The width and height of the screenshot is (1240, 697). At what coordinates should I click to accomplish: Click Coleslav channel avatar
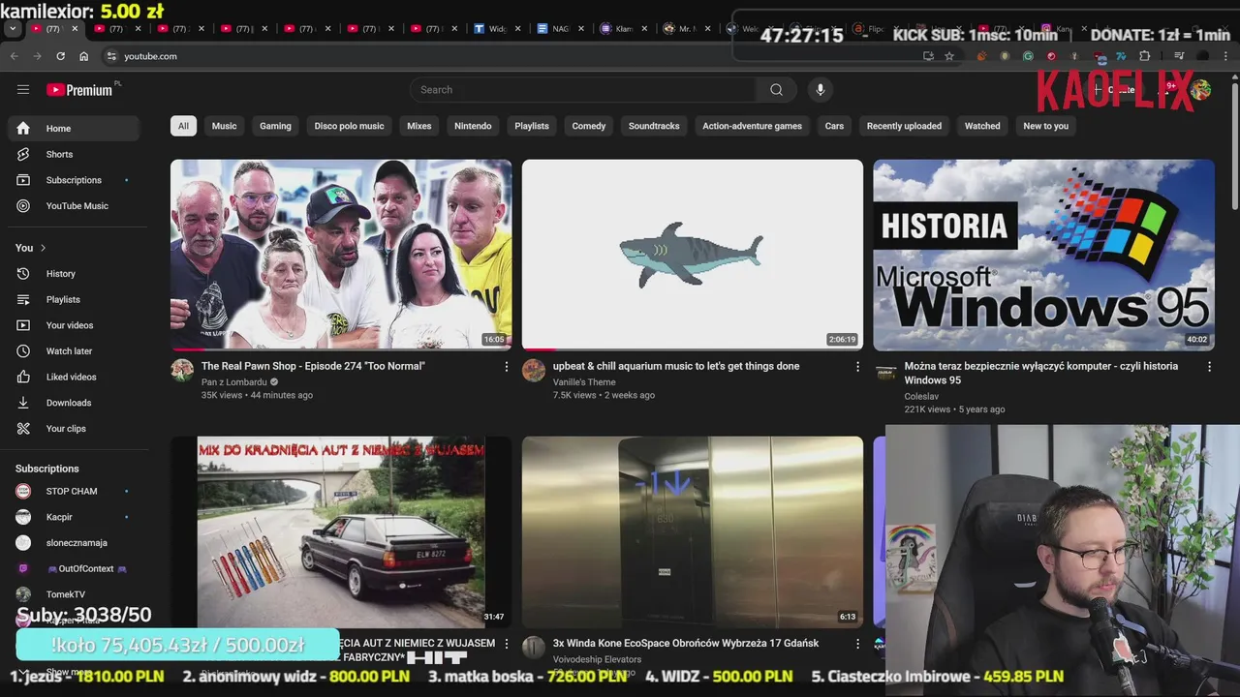click(x=885, y=371)
